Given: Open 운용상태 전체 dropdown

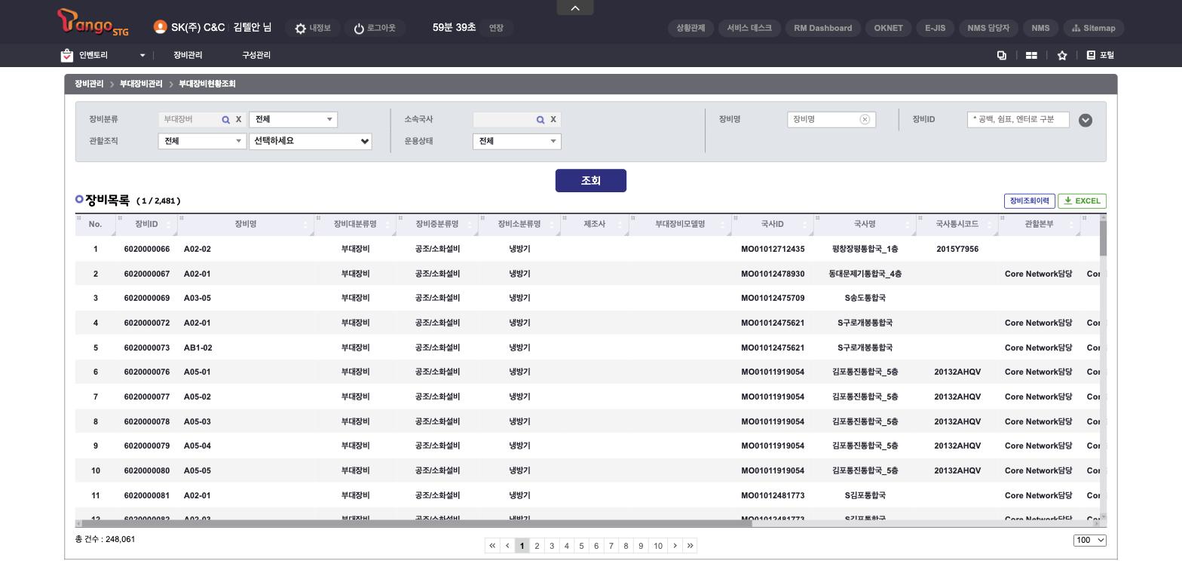Looking at the screenshot, I should pyautogui.click(x=516, y=141).
